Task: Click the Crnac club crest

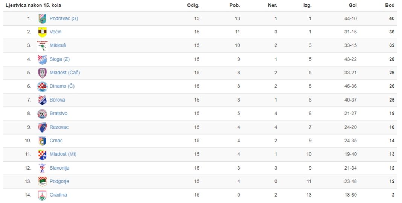Action: 42,141
